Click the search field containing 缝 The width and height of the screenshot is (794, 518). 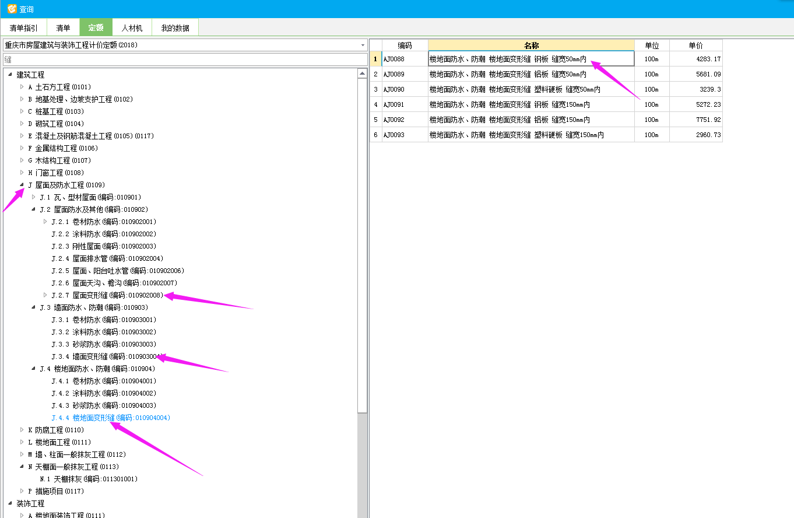pyautogui.click(x=185, y=60)
